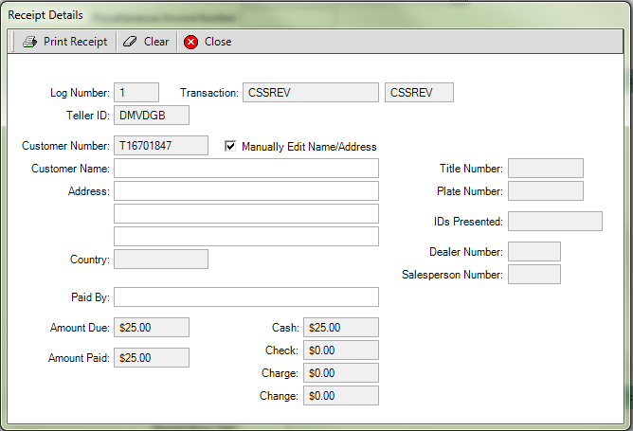The width and height of the screenshot is (633, 431).
Task: Select the first Address line field
Action: coord(246,191)
